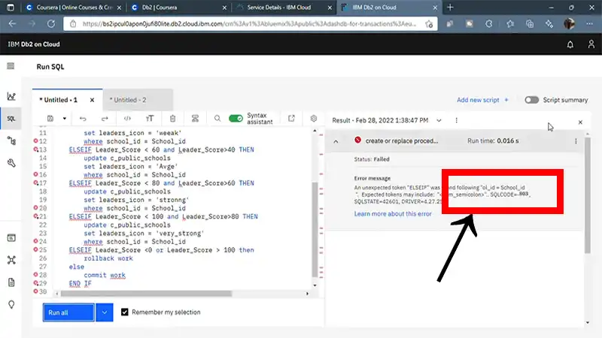Viewport: 602px width, 338px height.
Task: Open Learn more about this error
Action: (x=393, y=214)
